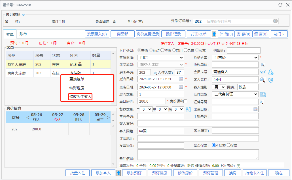Open the 客源渠道 dropdown
Viewport: 292px width, 180px height.
pyautogui.click(x=161, y=58)
